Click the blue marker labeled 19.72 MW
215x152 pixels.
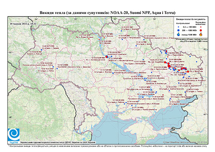(x=41, y=50)
